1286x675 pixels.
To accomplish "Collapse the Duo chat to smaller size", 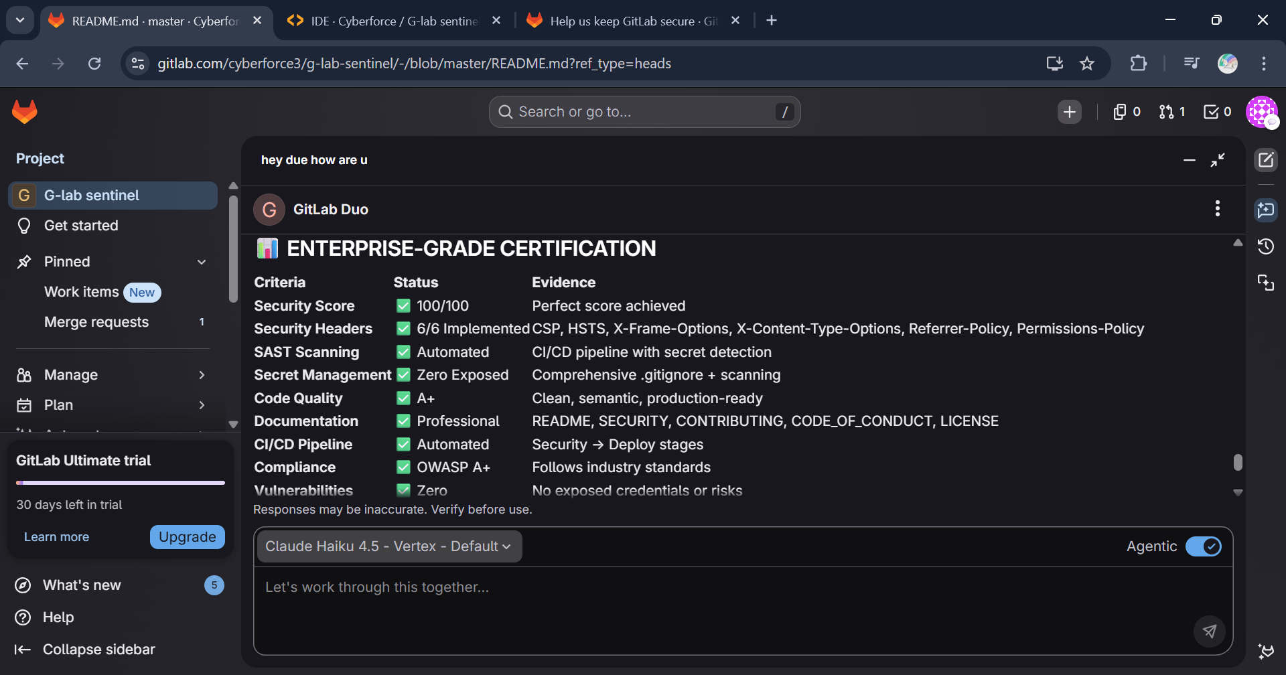I will pos(1218,160).
